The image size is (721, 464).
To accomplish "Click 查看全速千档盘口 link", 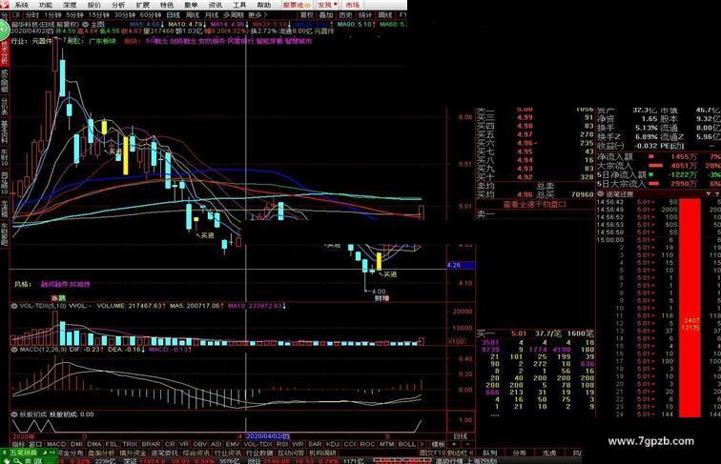I will [535, 205].
